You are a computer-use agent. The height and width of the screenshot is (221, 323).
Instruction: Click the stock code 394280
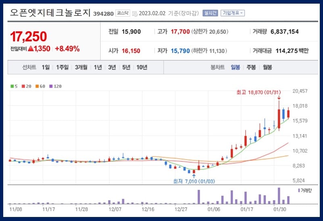point(103,14)
